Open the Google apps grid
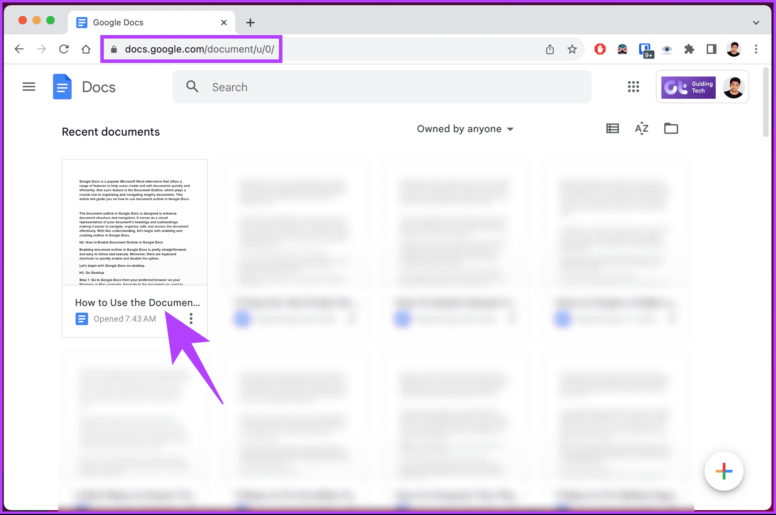The width and height of the screenshot is (776, 515). pyautogui.click(x=633, y=87)
